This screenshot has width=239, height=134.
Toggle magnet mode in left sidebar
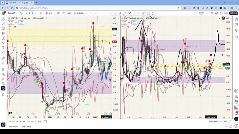click(x=3, y=70)
